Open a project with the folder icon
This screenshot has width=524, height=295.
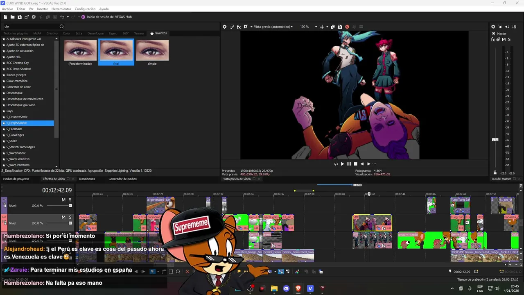[x=12, y=17]
